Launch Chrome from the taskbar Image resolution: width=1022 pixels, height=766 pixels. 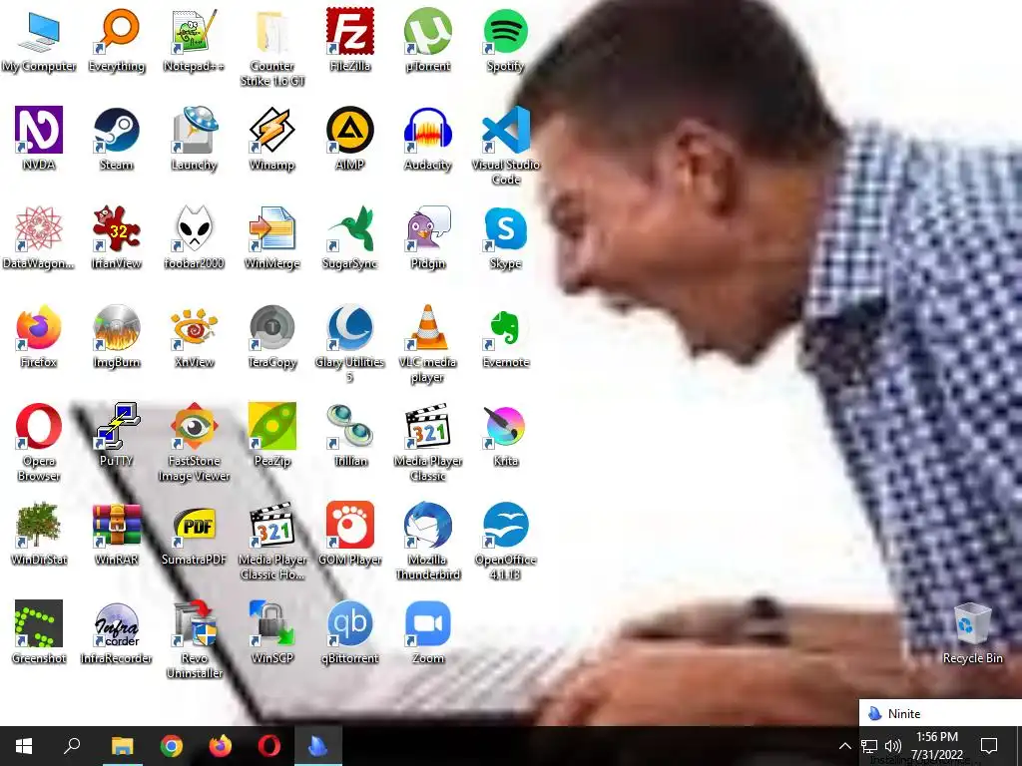tap(172, 746)
